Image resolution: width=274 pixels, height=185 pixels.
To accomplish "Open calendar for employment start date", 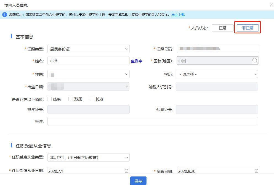I will (127, 171).
